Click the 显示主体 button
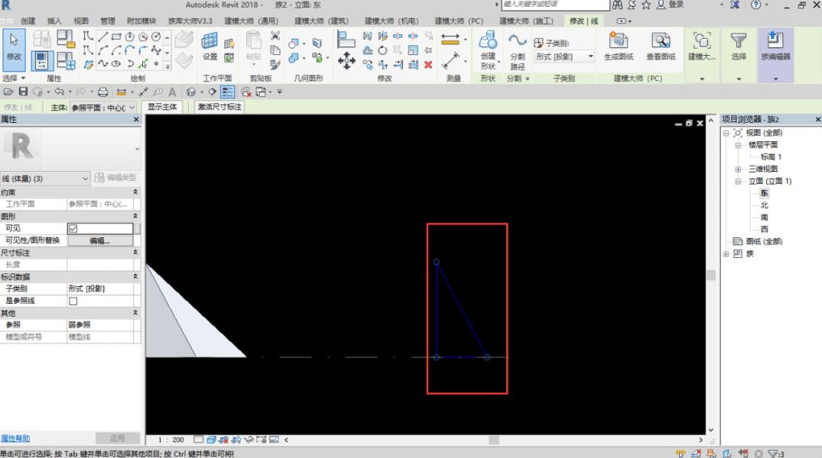This screenshot has width=822, height=458. [x=162, y=107]
